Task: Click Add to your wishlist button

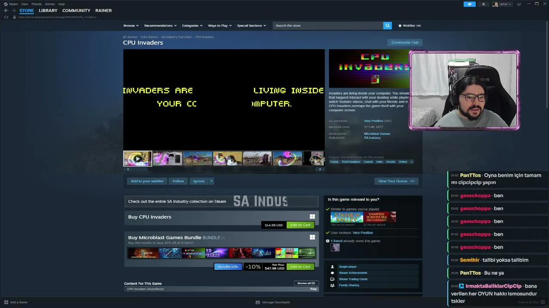Action: 147,181
